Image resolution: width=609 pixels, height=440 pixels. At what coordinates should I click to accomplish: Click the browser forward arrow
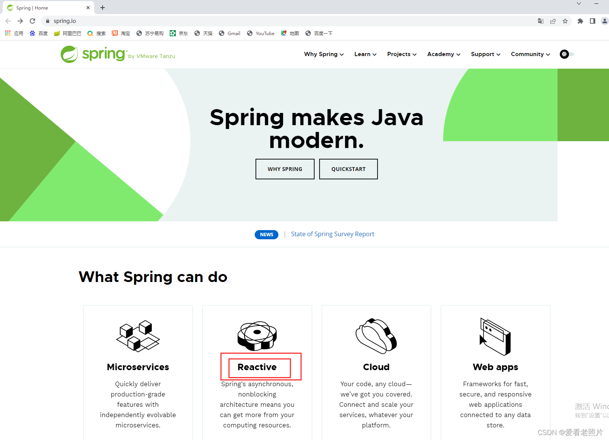click(x=20, y=21)
